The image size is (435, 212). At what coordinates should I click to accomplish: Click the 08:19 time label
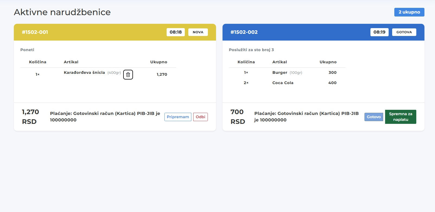click(x=379, y=32)
